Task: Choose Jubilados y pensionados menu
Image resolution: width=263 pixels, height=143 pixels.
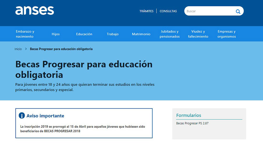Action: coord(170,34)
